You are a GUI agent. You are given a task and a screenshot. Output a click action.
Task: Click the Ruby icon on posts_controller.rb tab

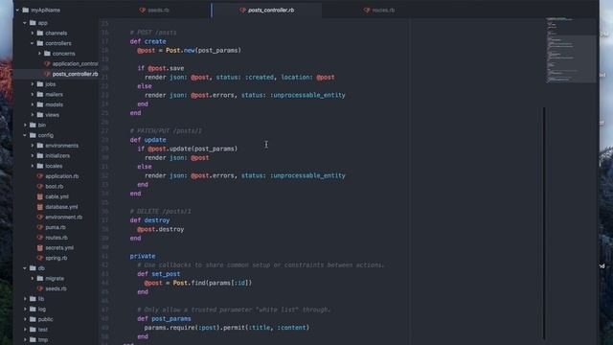(x=242, y=11)
